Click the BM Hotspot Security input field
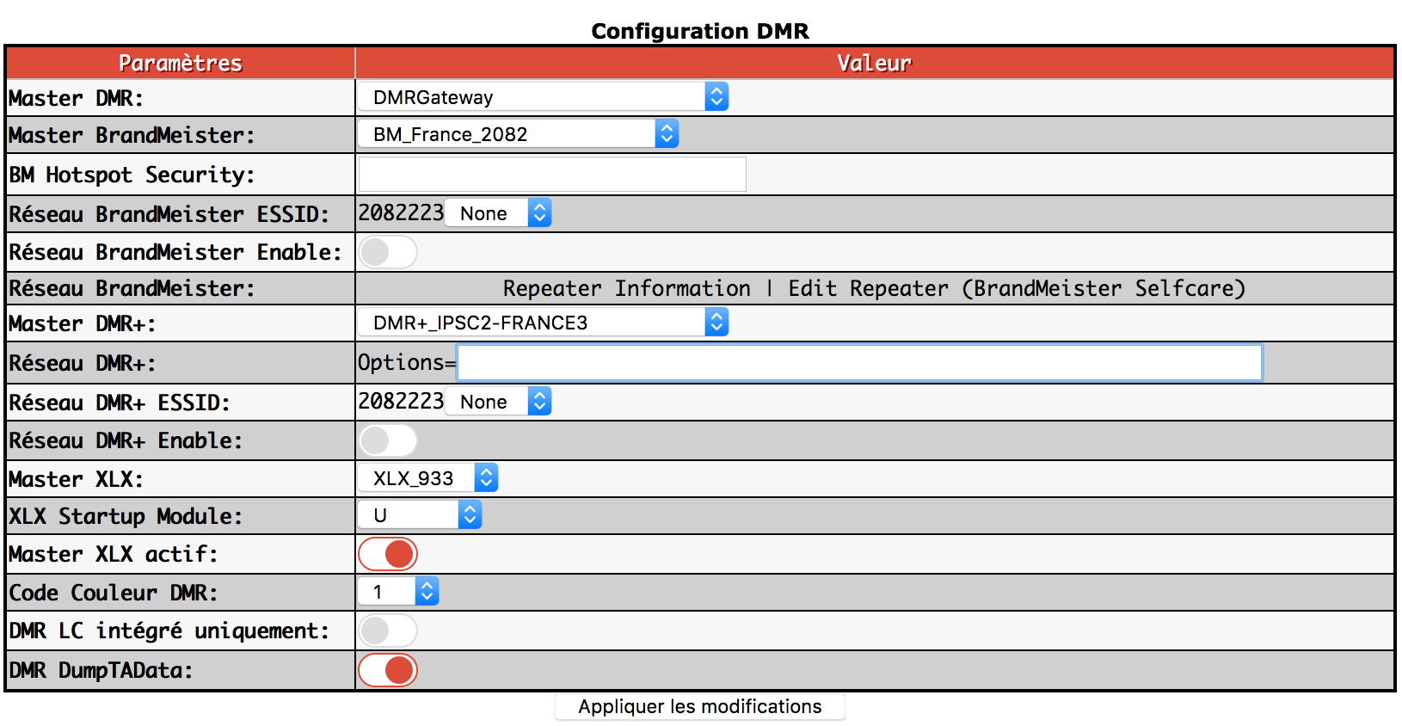Image resolution: width=1402 pixels, height=726 pixels. (x=552, y=175)
